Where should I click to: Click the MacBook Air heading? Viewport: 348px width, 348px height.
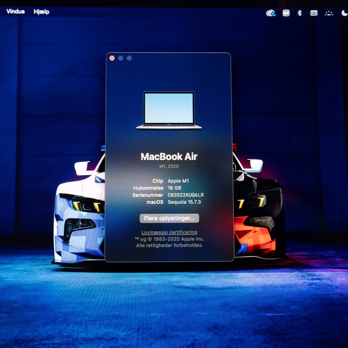pos(169,157)
